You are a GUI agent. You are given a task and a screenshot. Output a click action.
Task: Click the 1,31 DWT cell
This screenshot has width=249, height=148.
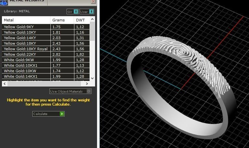pyautogui.click(x=82, y=38)
